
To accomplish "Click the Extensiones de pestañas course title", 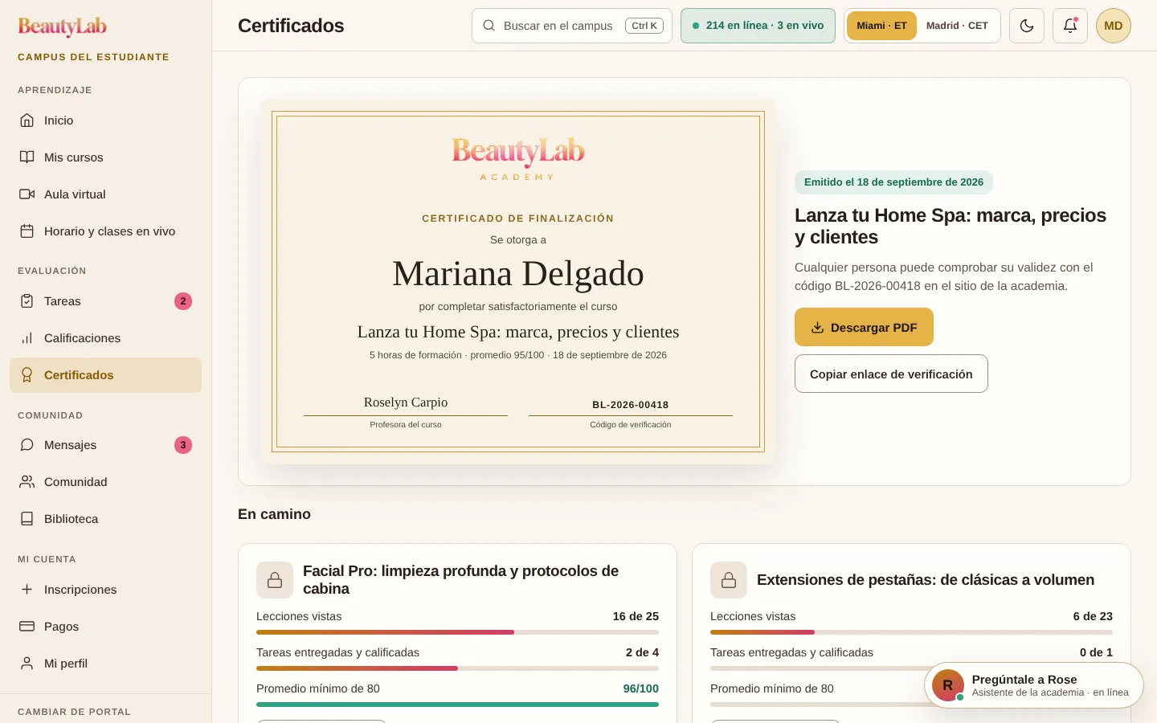I will [x=926, y=580].
